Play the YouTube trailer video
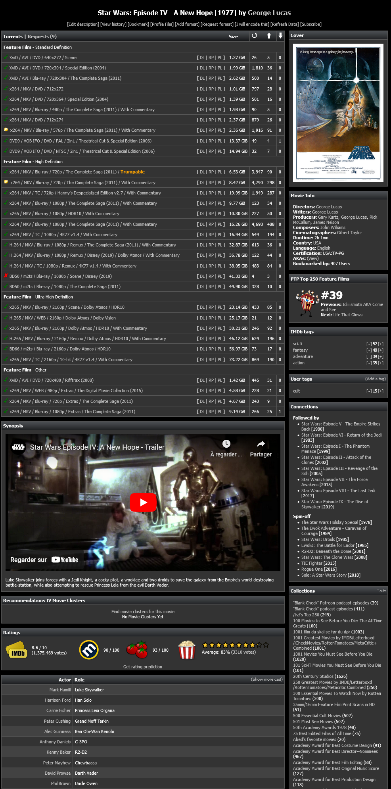391x789 pixels. (143, 502)
